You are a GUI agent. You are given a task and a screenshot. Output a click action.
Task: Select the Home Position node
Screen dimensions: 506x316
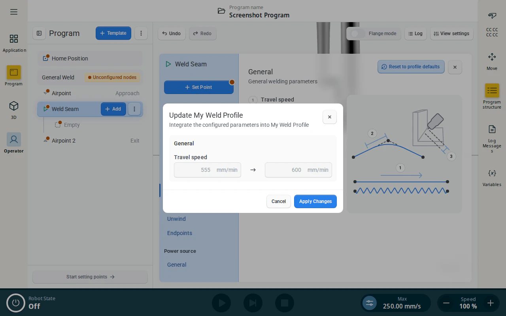[x=90, y=58]
